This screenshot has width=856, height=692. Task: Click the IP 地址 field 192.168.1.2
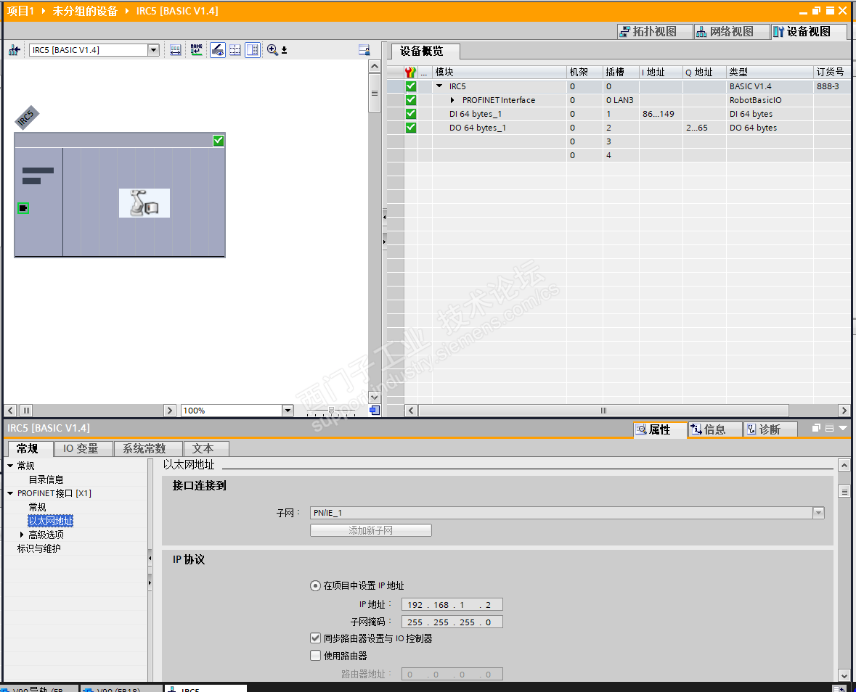click(452, 605)
